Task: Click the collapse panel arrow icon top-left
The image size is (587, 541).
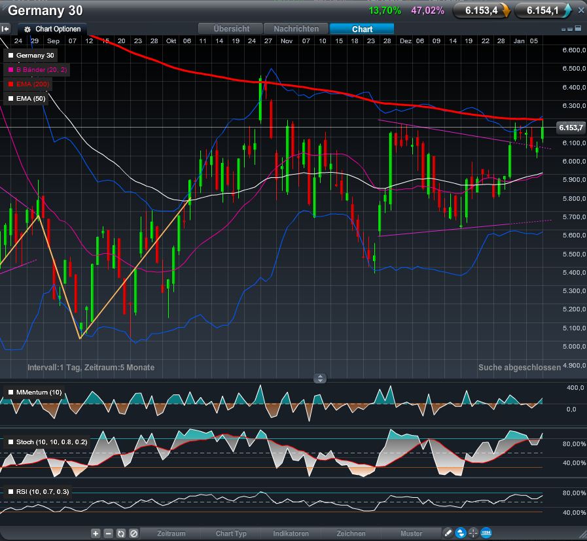Action: pyautogui.click(x=5, y=29)
